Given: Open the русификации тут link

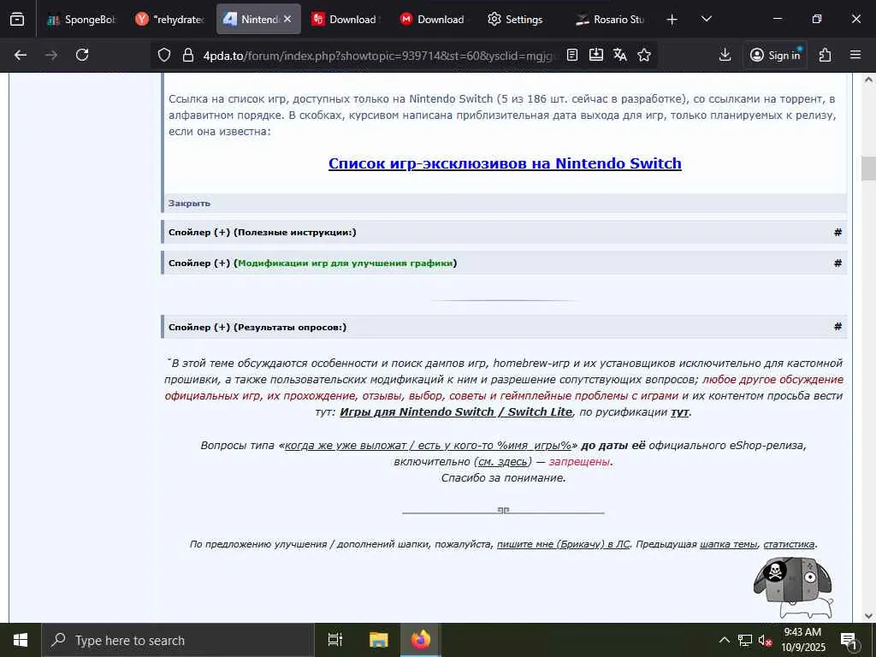Looking at the screenshot, I should tap(680, 412).
